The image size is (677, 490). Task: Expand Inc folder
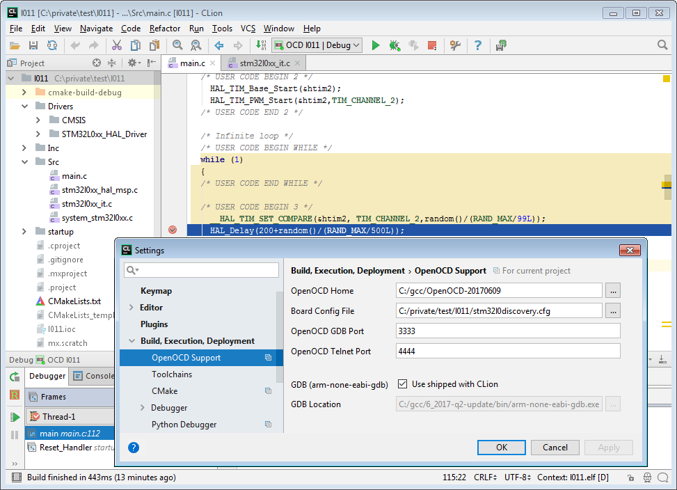[24, 148]
